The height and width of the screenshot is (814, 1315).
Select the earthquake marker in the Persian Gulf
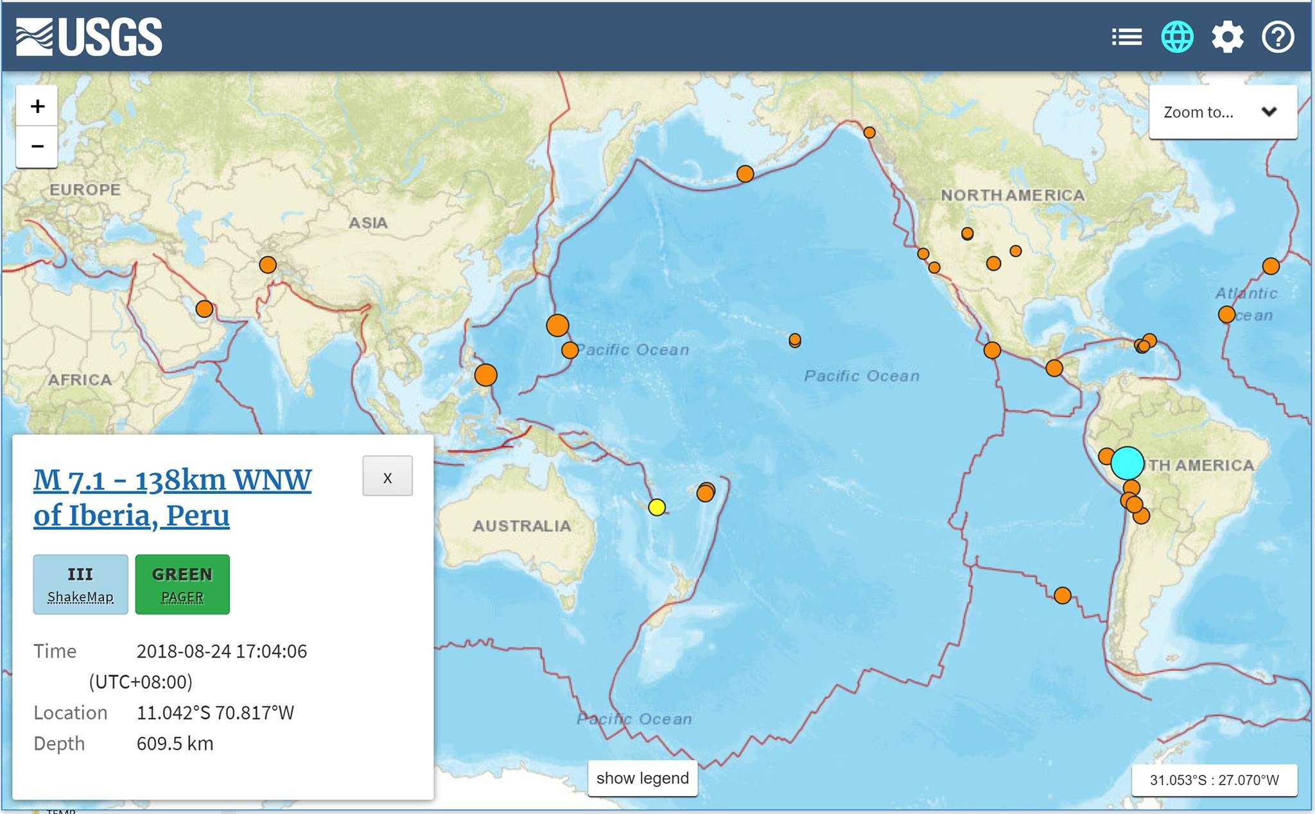click(x=204, y=309)
